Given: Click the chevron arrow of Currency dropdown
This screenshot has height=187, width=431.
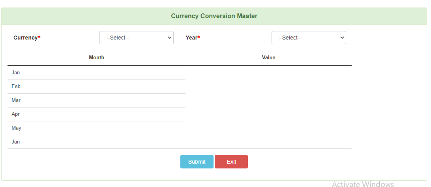Looking at the screenshot, I should [x=169, y=38].
